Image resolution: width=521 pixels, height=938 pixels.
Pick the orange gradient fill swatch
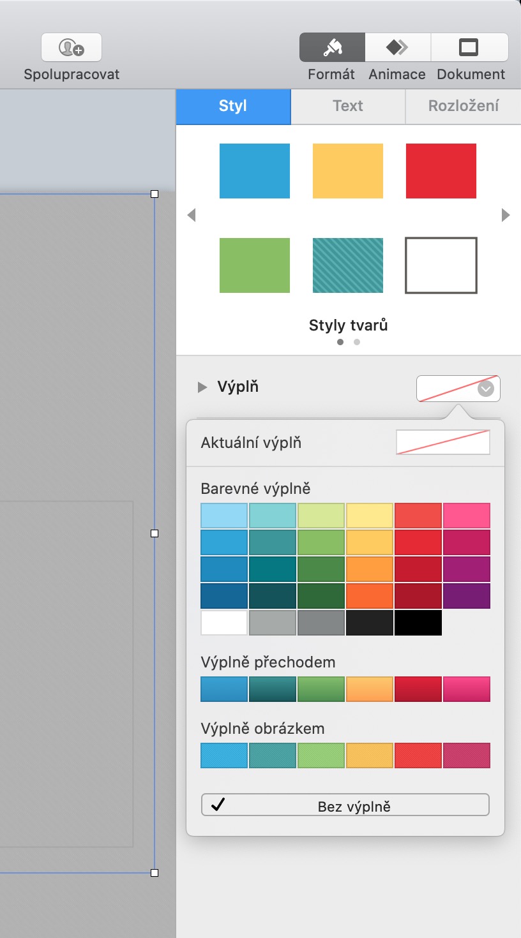pos(370,689)
